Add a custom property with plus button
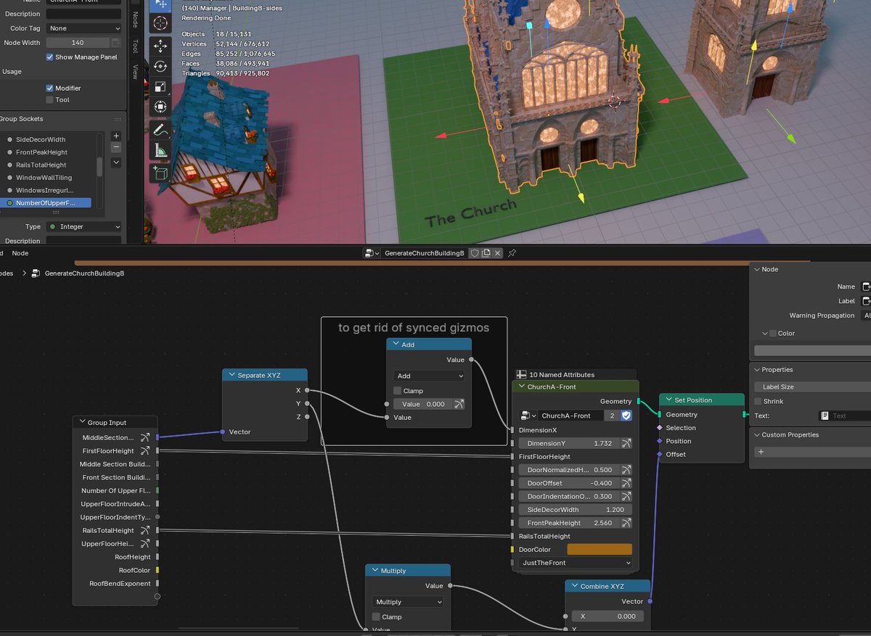The height and width of the screenshot is (636, 871). [761, 452]
